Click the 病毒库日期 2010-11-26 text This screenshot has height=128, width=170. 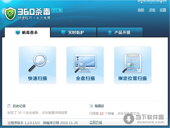pos(60,123)
